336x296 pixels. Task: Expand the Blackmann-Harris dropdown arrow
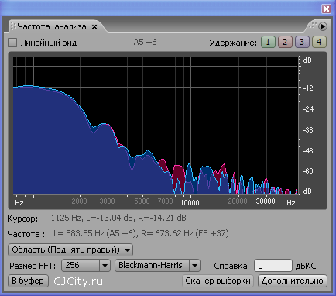point(195,266)
